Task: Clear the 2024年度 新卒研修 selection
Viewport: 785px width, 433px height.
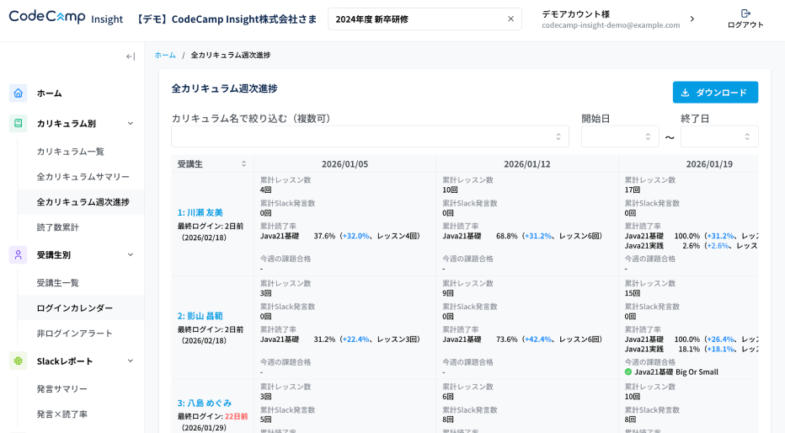Action: pyautogui.click(x=510, y=19)
